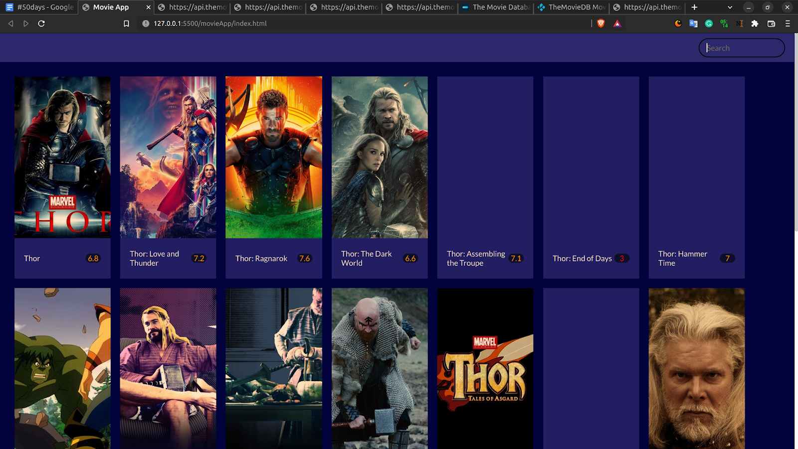Open the white-haired bearded man poster
The width and height of the screenshot is (798, 449).
pyautogui.click(x=697, y=368)
